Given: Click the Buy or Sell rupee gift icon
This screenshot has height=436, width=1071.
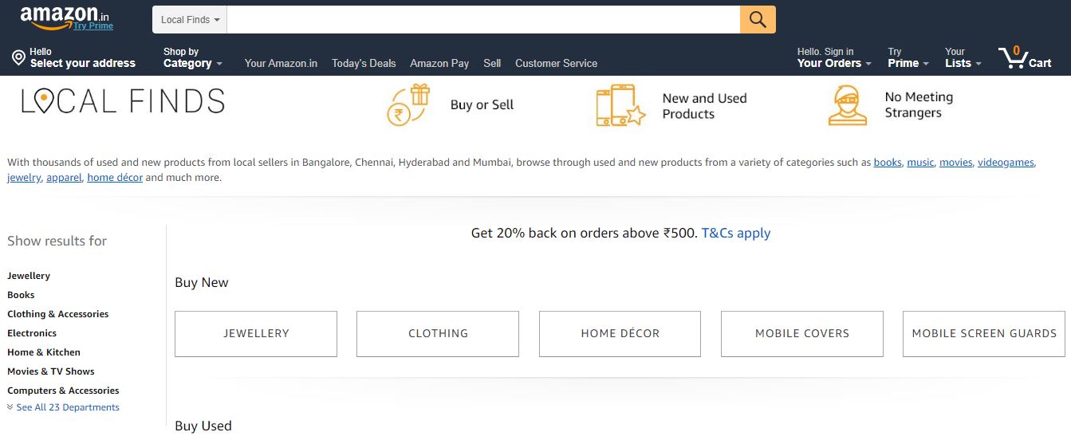Looking at the screenshot, I should pyautogui.click(x=408, y=105).
